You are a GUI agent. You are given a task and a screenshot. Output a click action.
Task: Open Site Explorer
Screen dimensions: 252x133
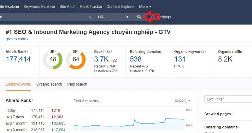point(10,7)
